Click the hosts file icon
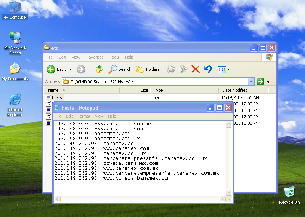 point(48,97)
